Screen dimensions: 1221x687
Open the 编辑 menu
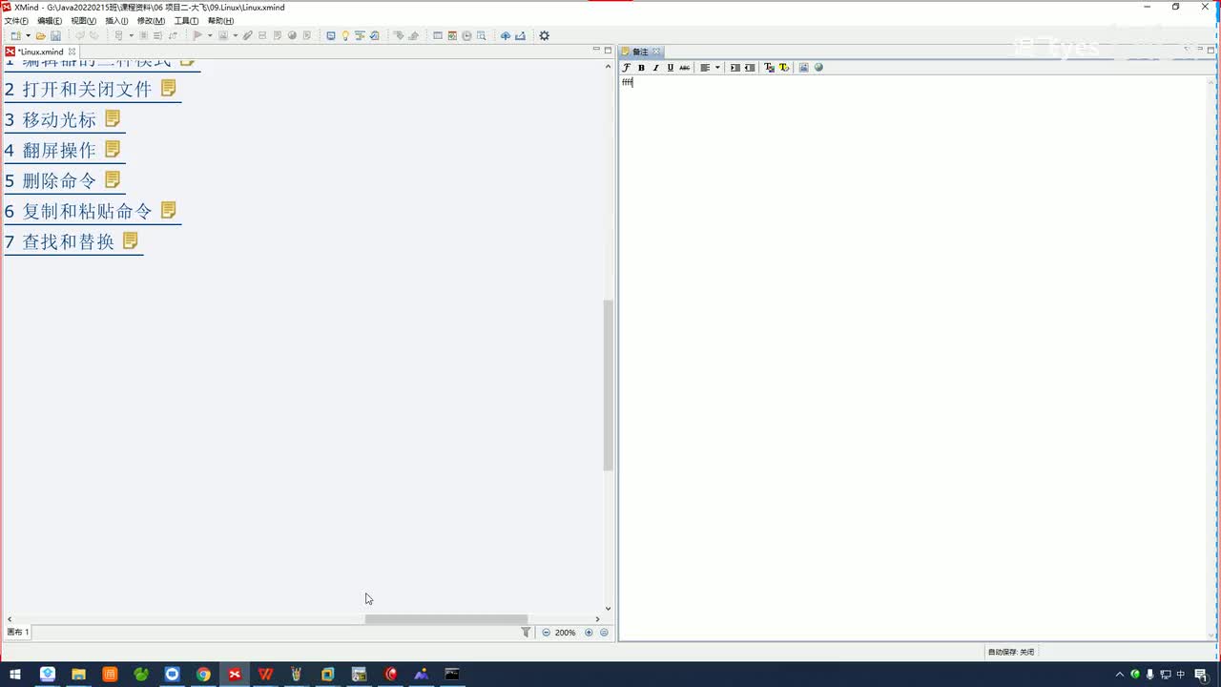coord(50,21)
